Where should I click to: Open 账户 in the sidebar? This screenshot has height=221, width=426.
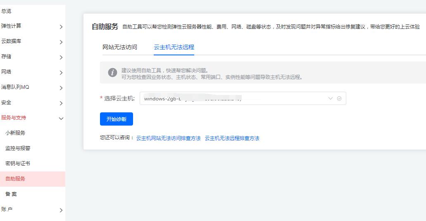pos(7,209)
